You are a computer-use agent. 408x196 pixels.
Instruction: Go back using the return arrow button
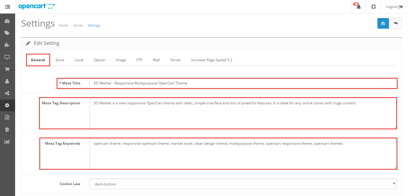[x=396, y=24]
